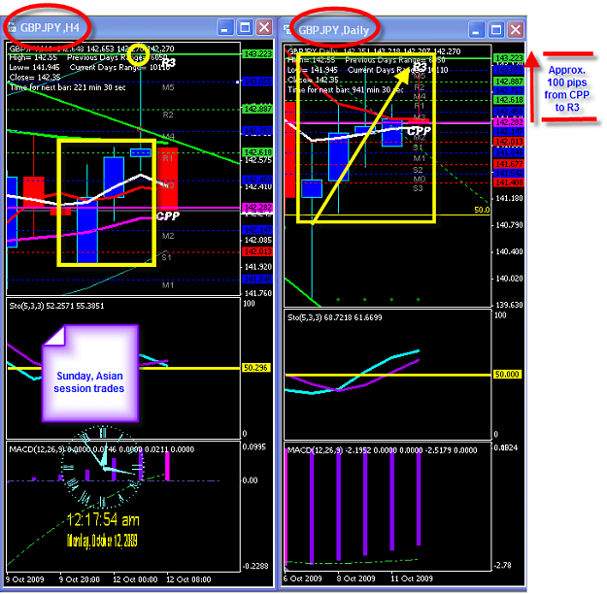The height and width of the screenshot is (594, 607).
Task: Click the yellow 50.000 stochastic level label
Action: (x=507, y=375)
